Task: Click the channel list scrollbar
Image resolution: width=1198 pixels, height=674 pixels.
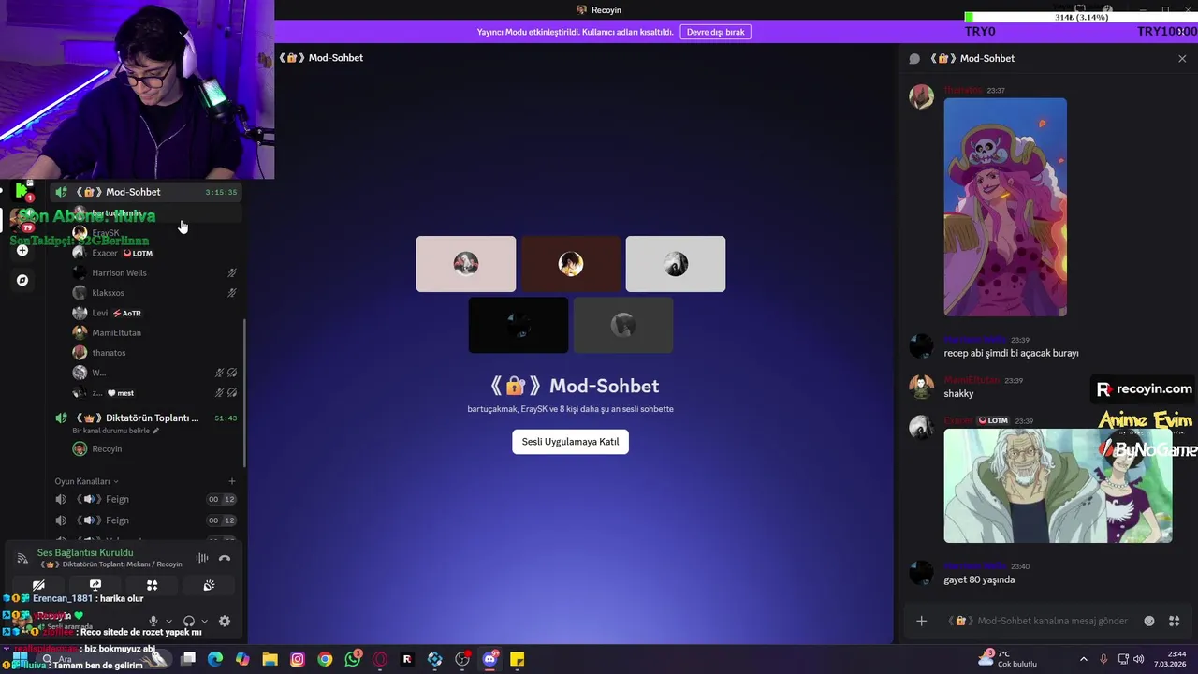Action: [x=245, y=393]
